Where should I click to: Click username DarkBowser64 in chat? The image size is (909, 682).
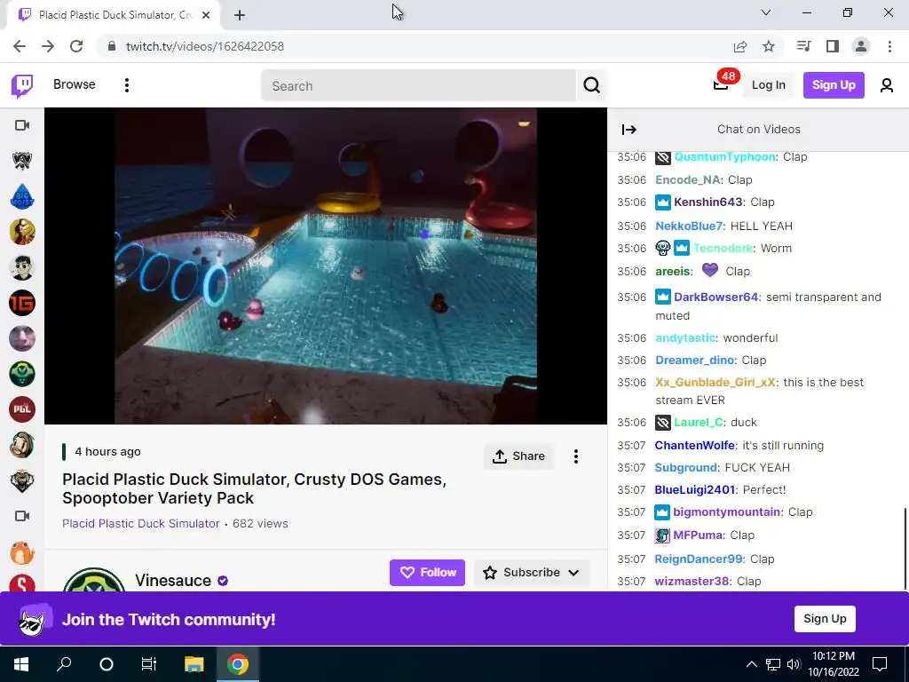[x=715, y=297]
